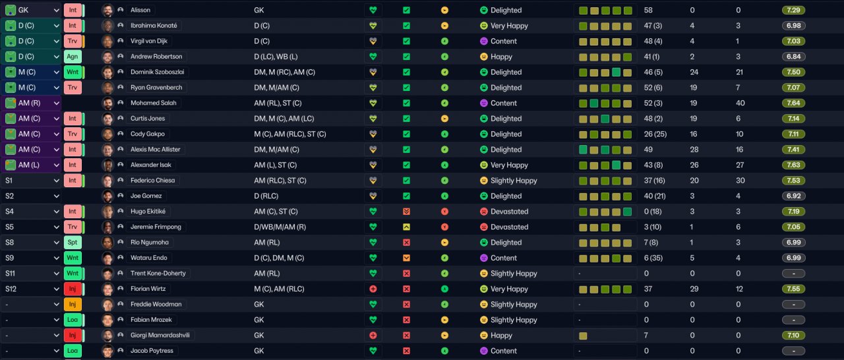Click Jeremie Frimpong's yellow up-arrow status icon
The height and width of the screenshot is (360, 844).
(x=406, y=227)
